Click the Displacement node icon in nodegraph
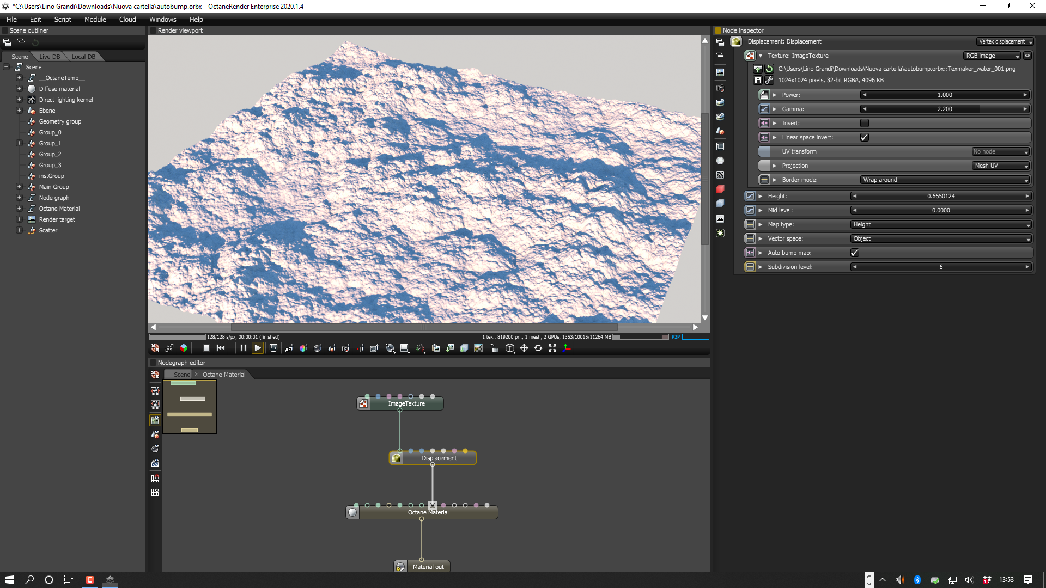Screen dimensions: 1046x588 click(396, 458)
